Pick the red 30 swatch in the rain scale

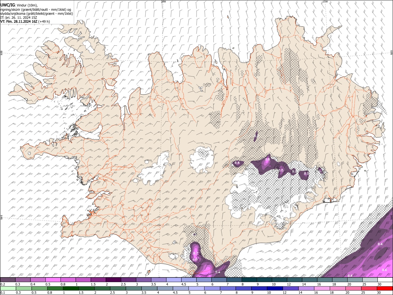click(x=385, y=289)
